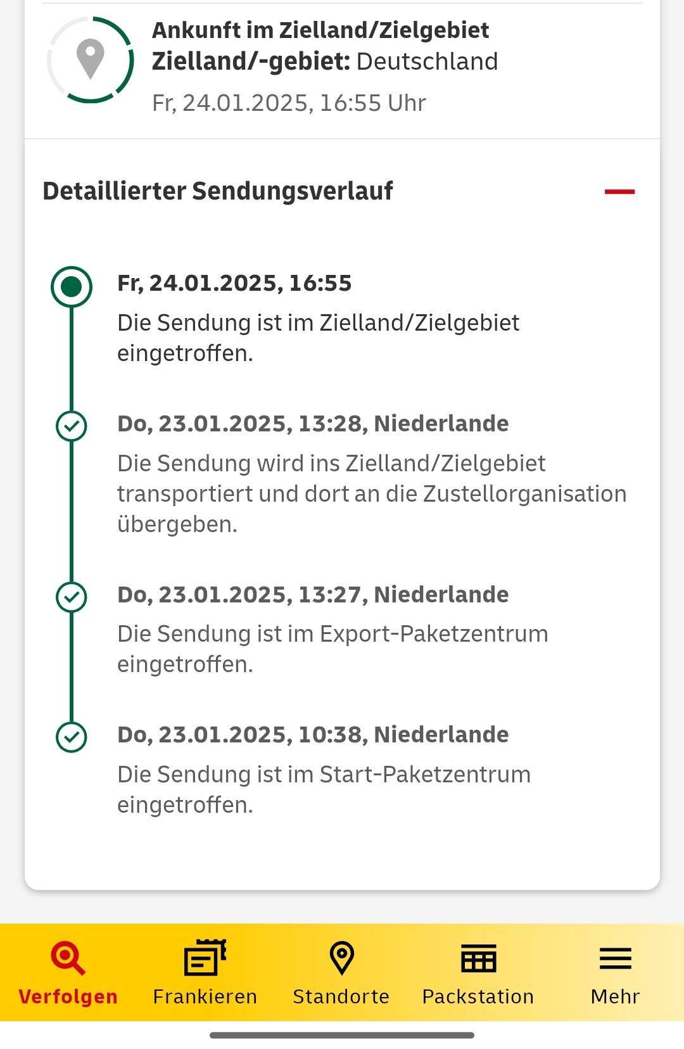Select the Verfolgen tab label

tap(68, 996)
